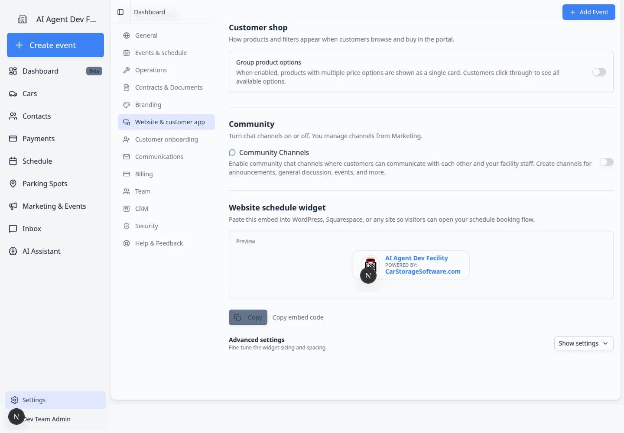624x433 pixels.
Task: Click the Schedule calendar icon
Action: pyautogui.click(x=13, y=161)
